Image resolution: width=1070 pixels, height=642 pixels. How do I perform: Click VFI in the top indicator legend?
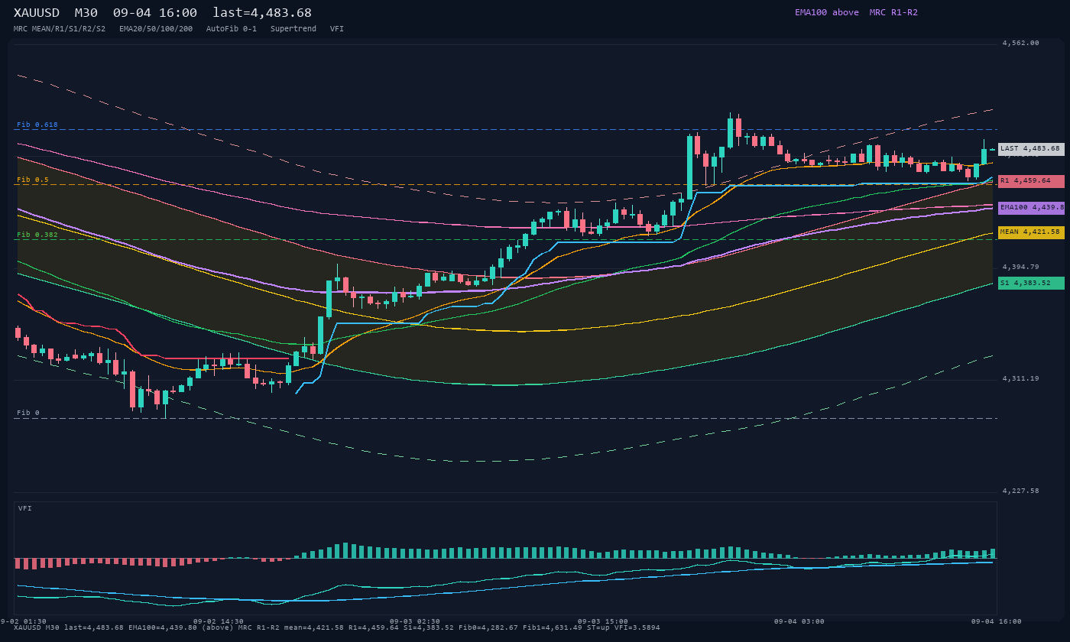[337, 29]
